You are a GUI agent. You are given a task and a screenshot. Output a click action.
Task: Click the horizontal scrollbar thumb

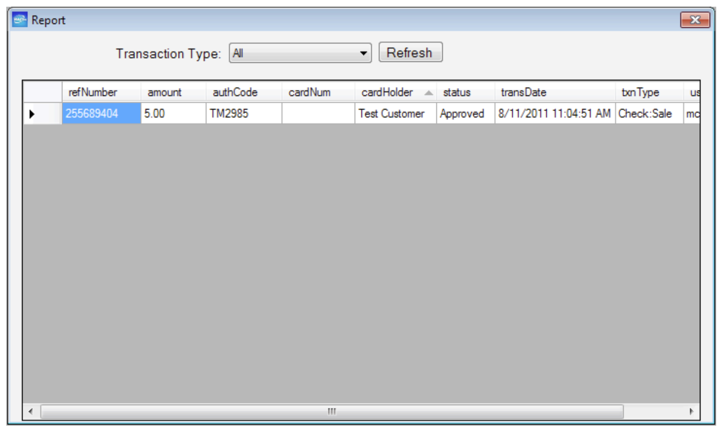click(x=331, y=411)
